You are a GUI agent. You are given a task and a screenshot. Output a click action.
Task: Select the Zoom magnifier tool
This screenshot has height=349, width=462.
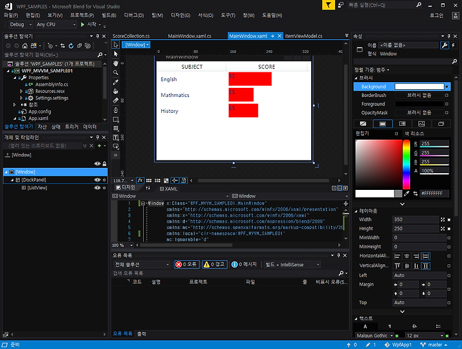pos(116,72)
